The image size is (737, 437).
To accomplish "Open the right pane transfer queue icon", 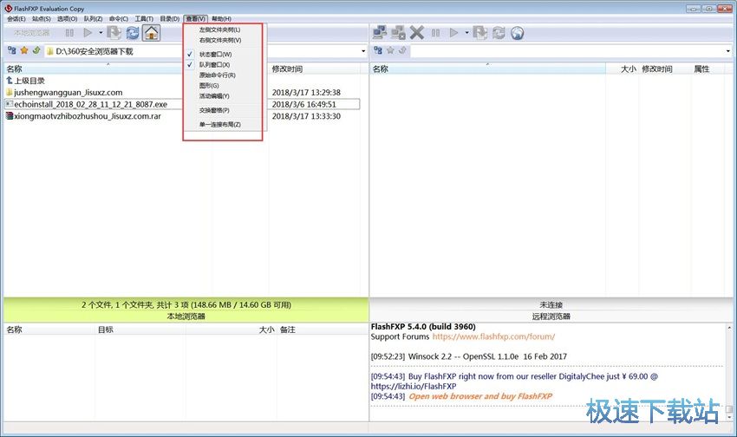I will point(479,32).
